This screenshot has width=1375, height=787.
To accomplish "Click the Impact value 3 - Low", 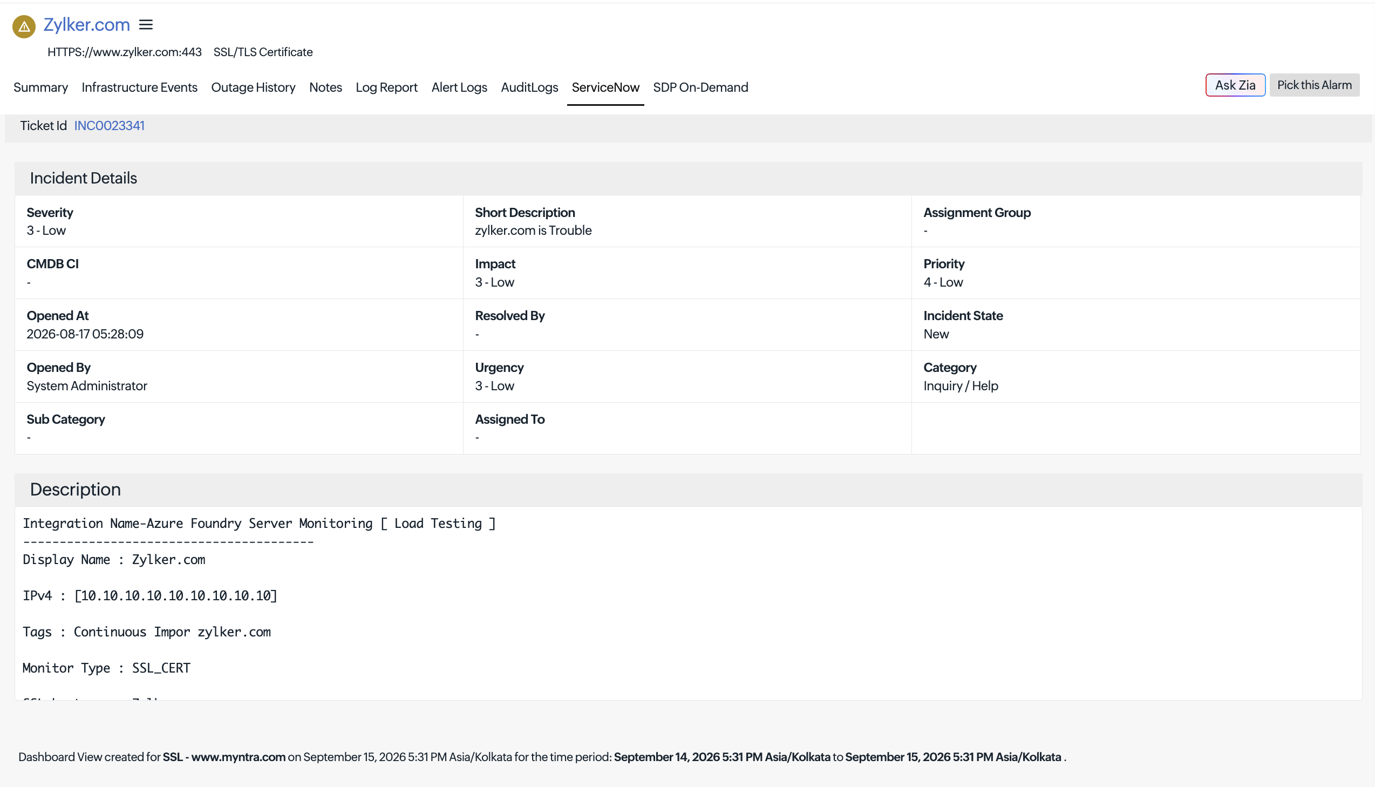I will tap(495, 282).
